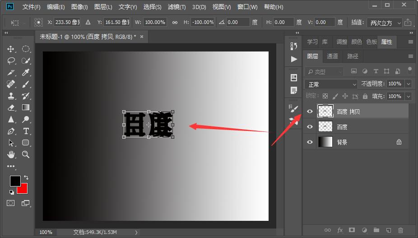Viewport: 418px width, 238px height.
Task: Open the 属性 panel group options menu
Action: 410,42
